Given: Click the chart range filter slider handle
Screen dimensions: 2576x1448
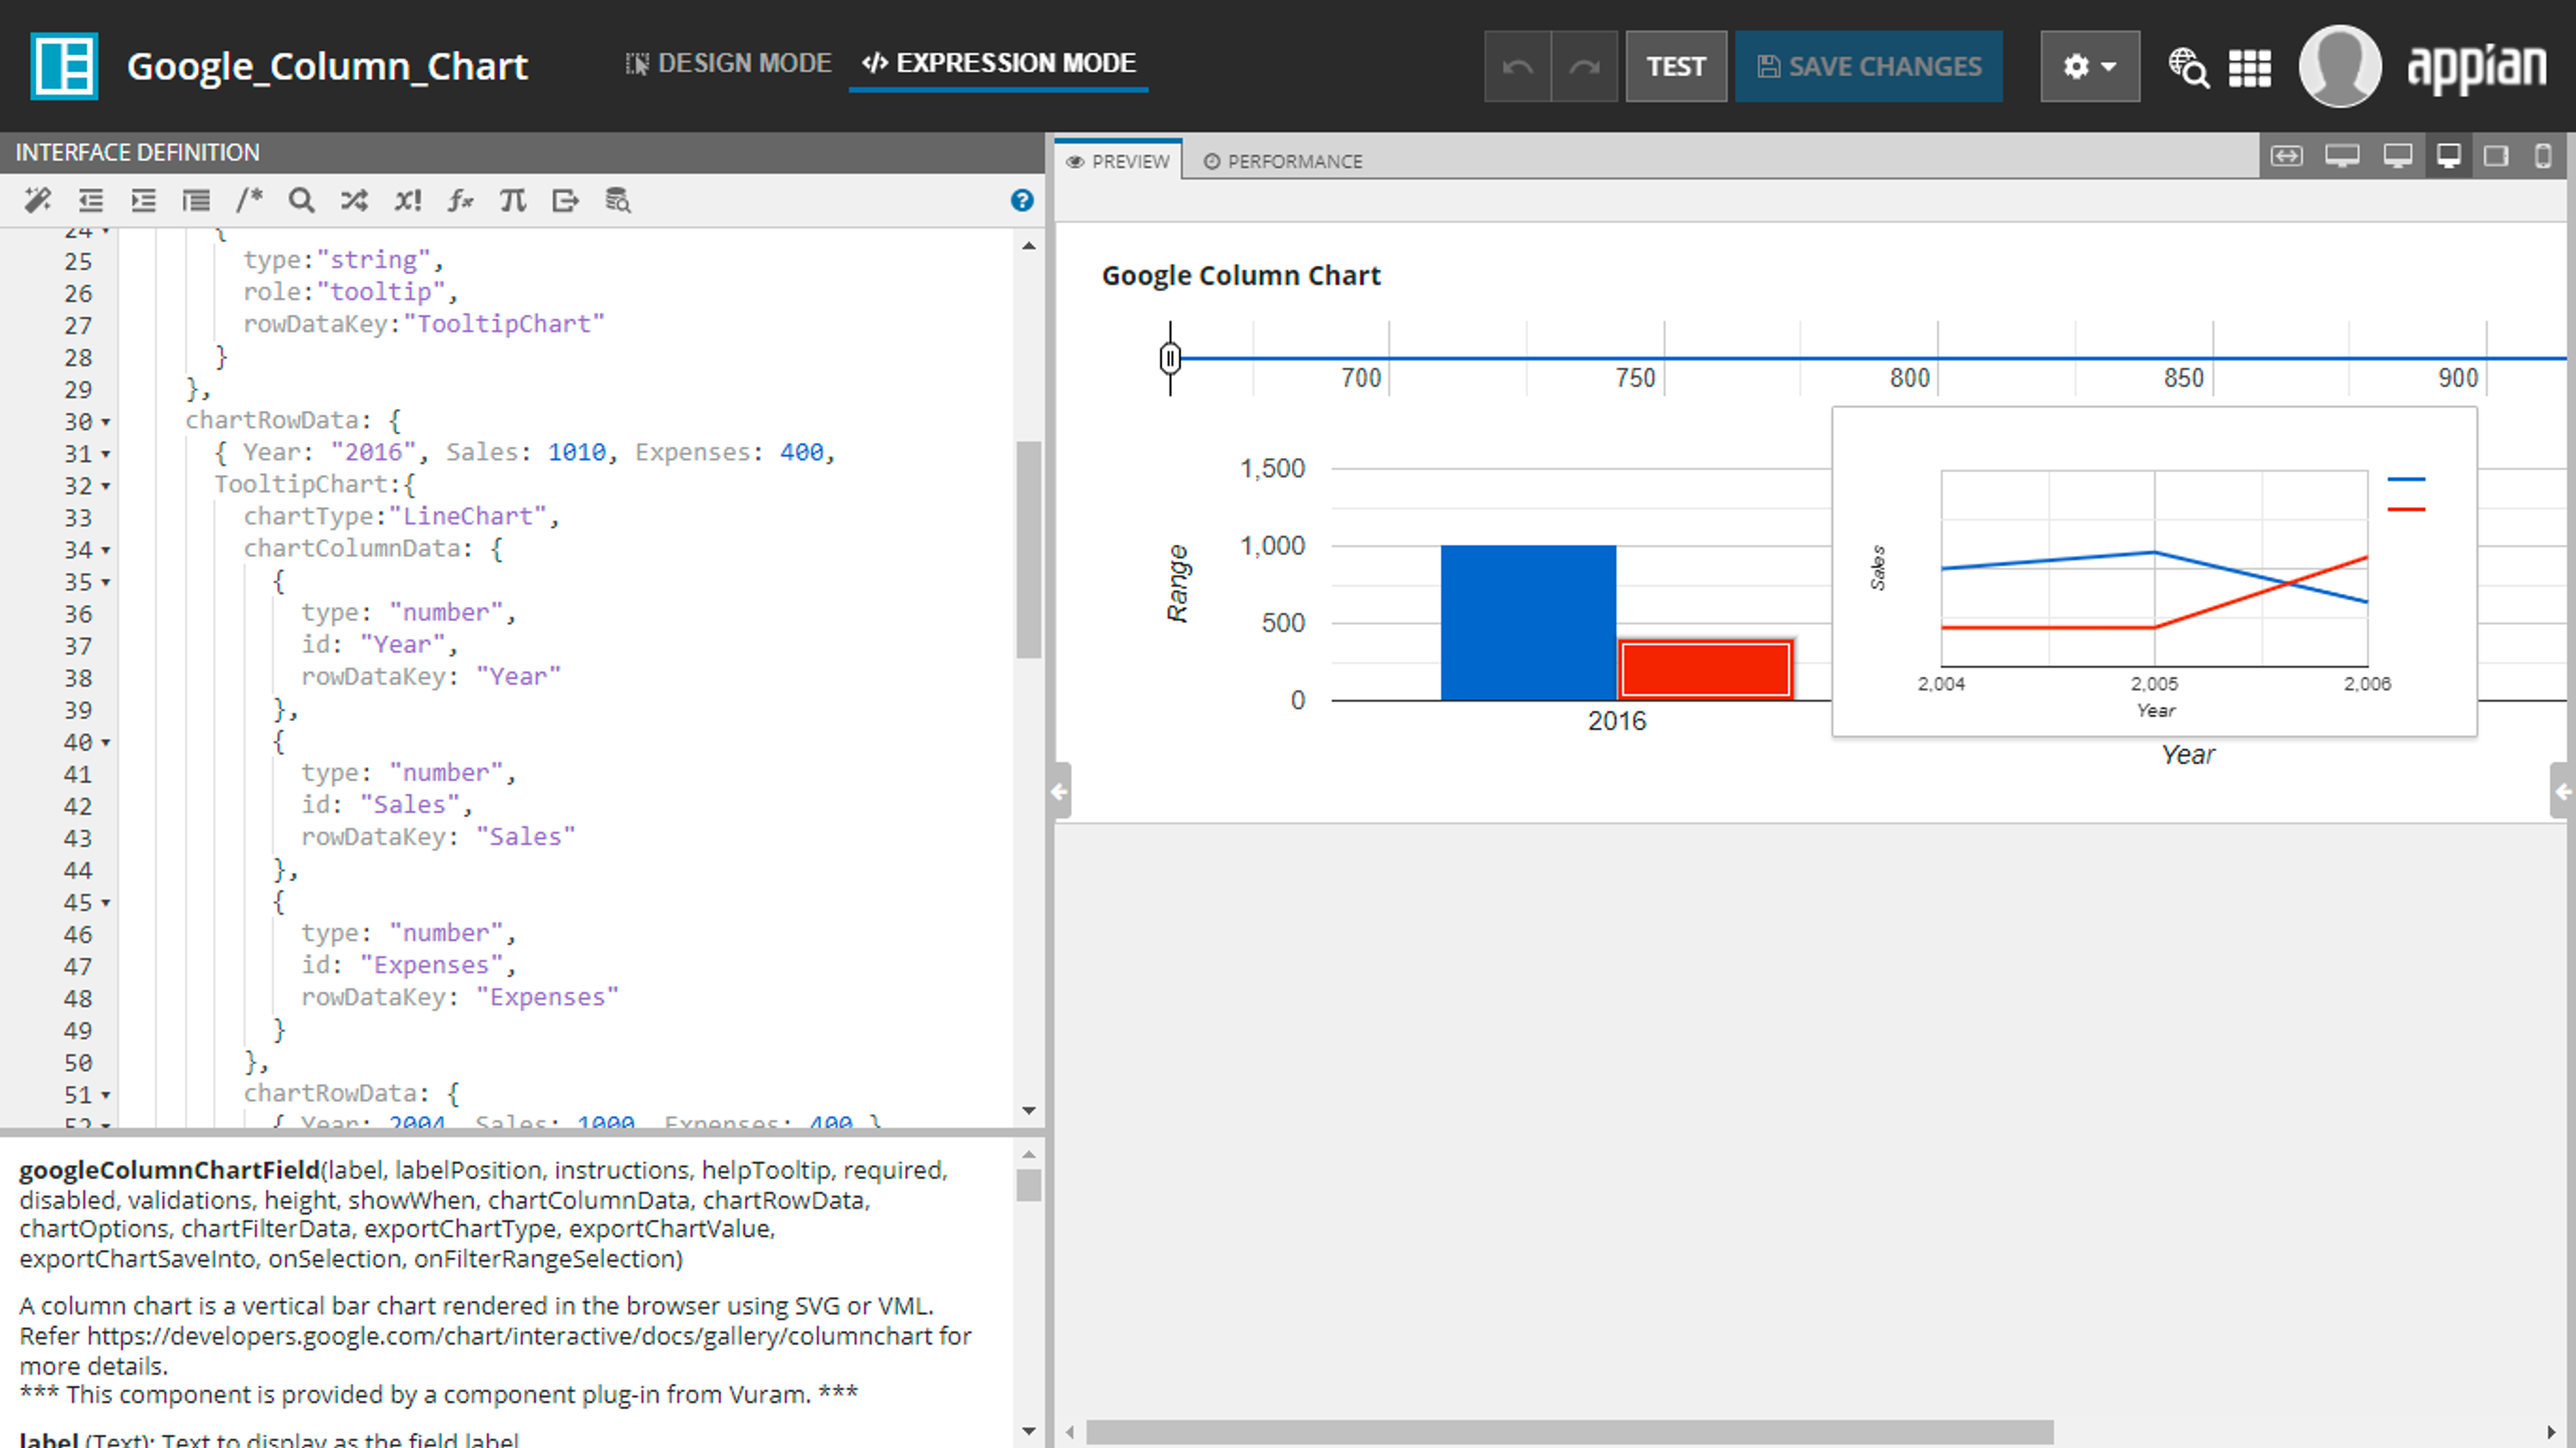Looking at the screenshot, I should 1170,358.
